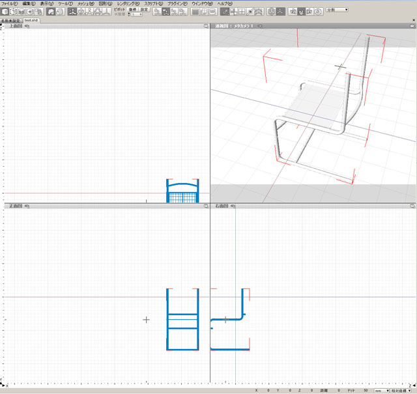Toggle the dark asterisk-shaped icon
Screen dimensions: 417x394
pyautogui.click(x=280, y=12)
